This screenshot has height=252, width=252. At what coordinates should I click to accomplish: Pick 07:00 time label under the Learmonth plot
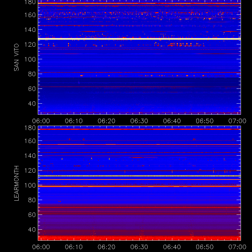pos(238,247)
